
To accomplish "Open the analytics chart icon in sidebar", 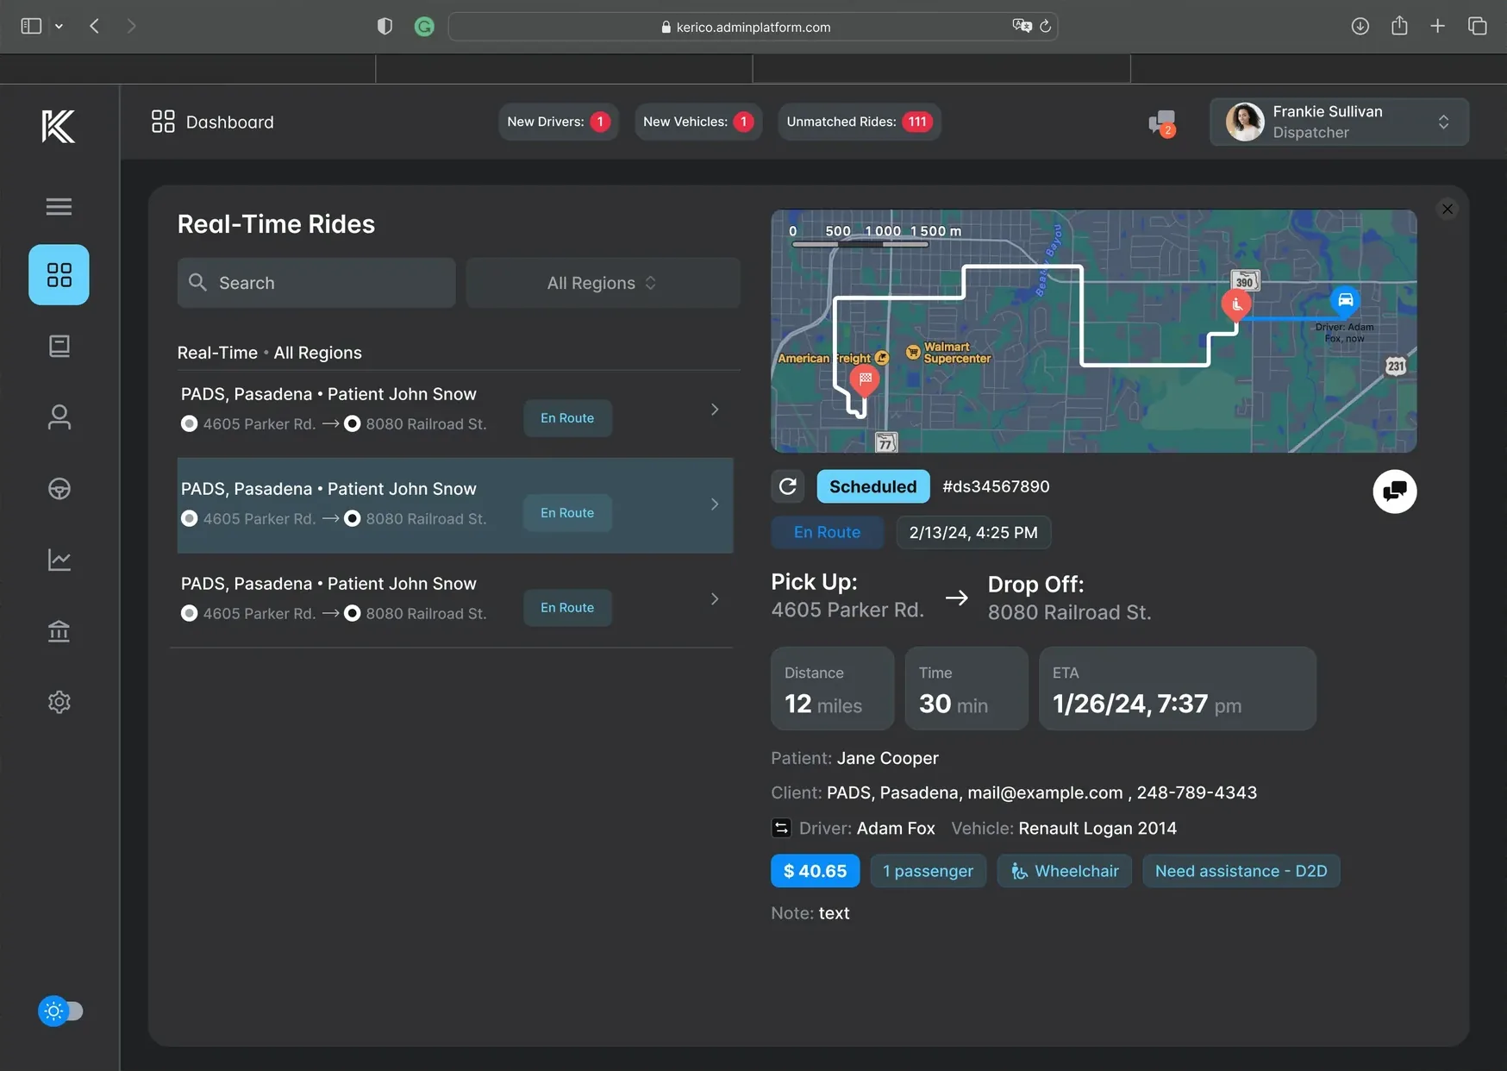I will (x=59, y=560).
